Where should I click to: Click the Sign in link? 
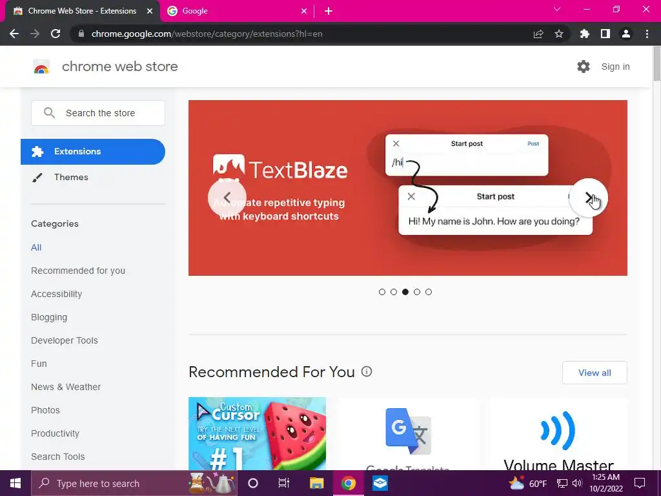pyautogui.click(x=615, y=67)
